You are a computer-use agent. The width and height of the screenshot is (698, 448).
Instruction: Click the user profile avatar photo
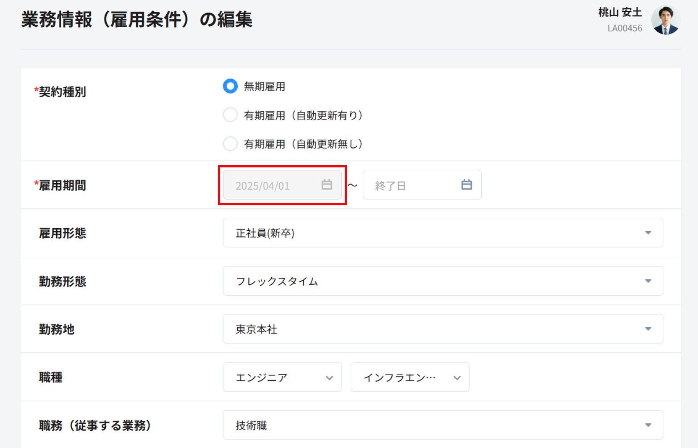pos(666,20)
